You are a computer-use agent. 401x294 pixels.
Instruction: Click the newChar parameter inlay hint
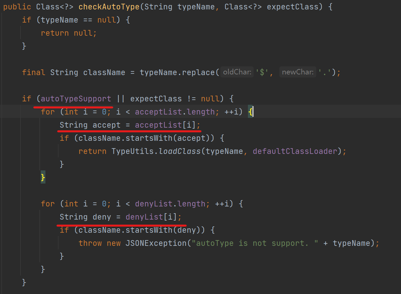pyautogui.click(x=297, y=72)
